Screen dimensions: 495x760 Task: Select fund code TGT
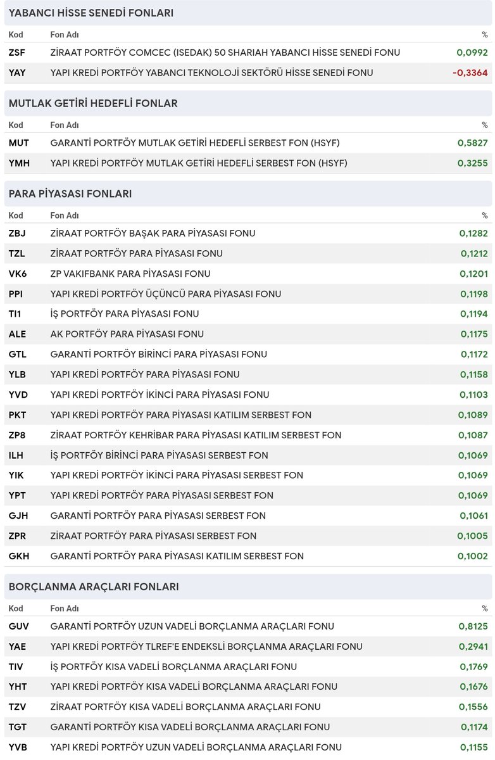point(18,728)
